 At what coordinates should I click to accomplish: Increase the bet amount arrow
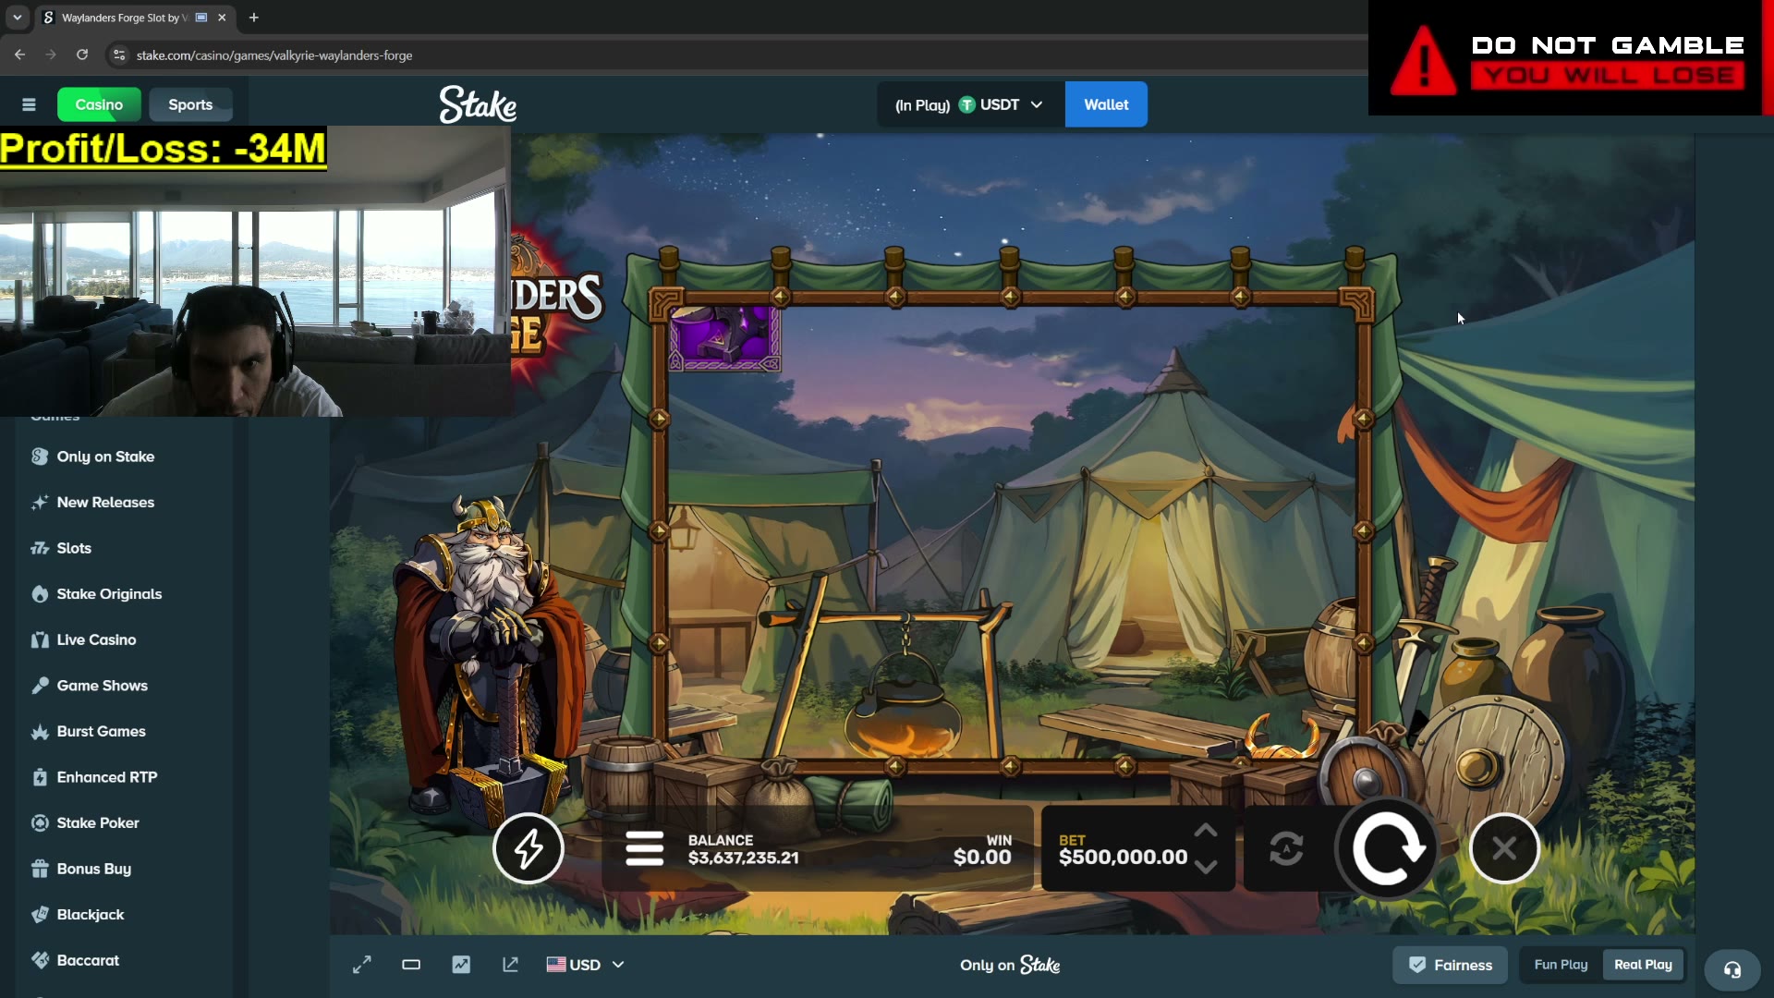pyautogui.click(x=1206, y=831)
